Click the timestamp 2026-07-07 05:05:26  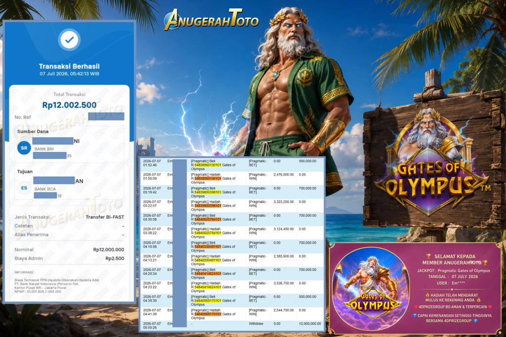click(x=152, y=325)
